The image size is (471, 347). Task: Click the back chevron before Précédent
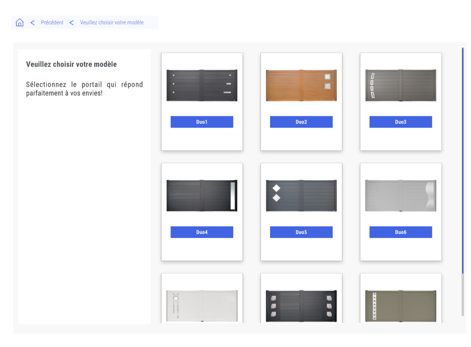pos(32,23)
